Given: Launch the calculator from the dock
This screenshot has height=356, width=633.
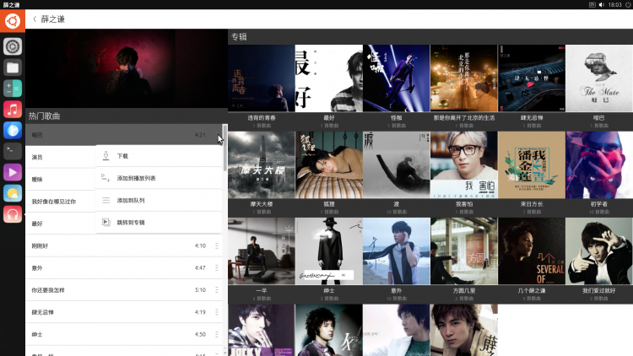Looking at the screenshot, I should tap(13, 89).
